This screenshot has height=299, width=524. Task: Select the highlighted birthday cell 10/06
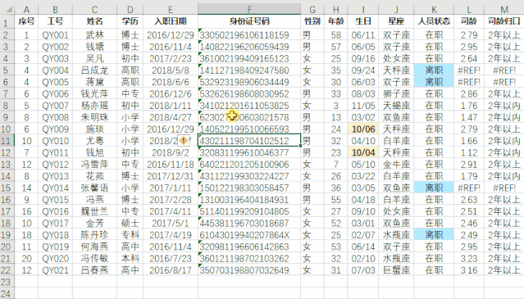[x=363, y=129]
